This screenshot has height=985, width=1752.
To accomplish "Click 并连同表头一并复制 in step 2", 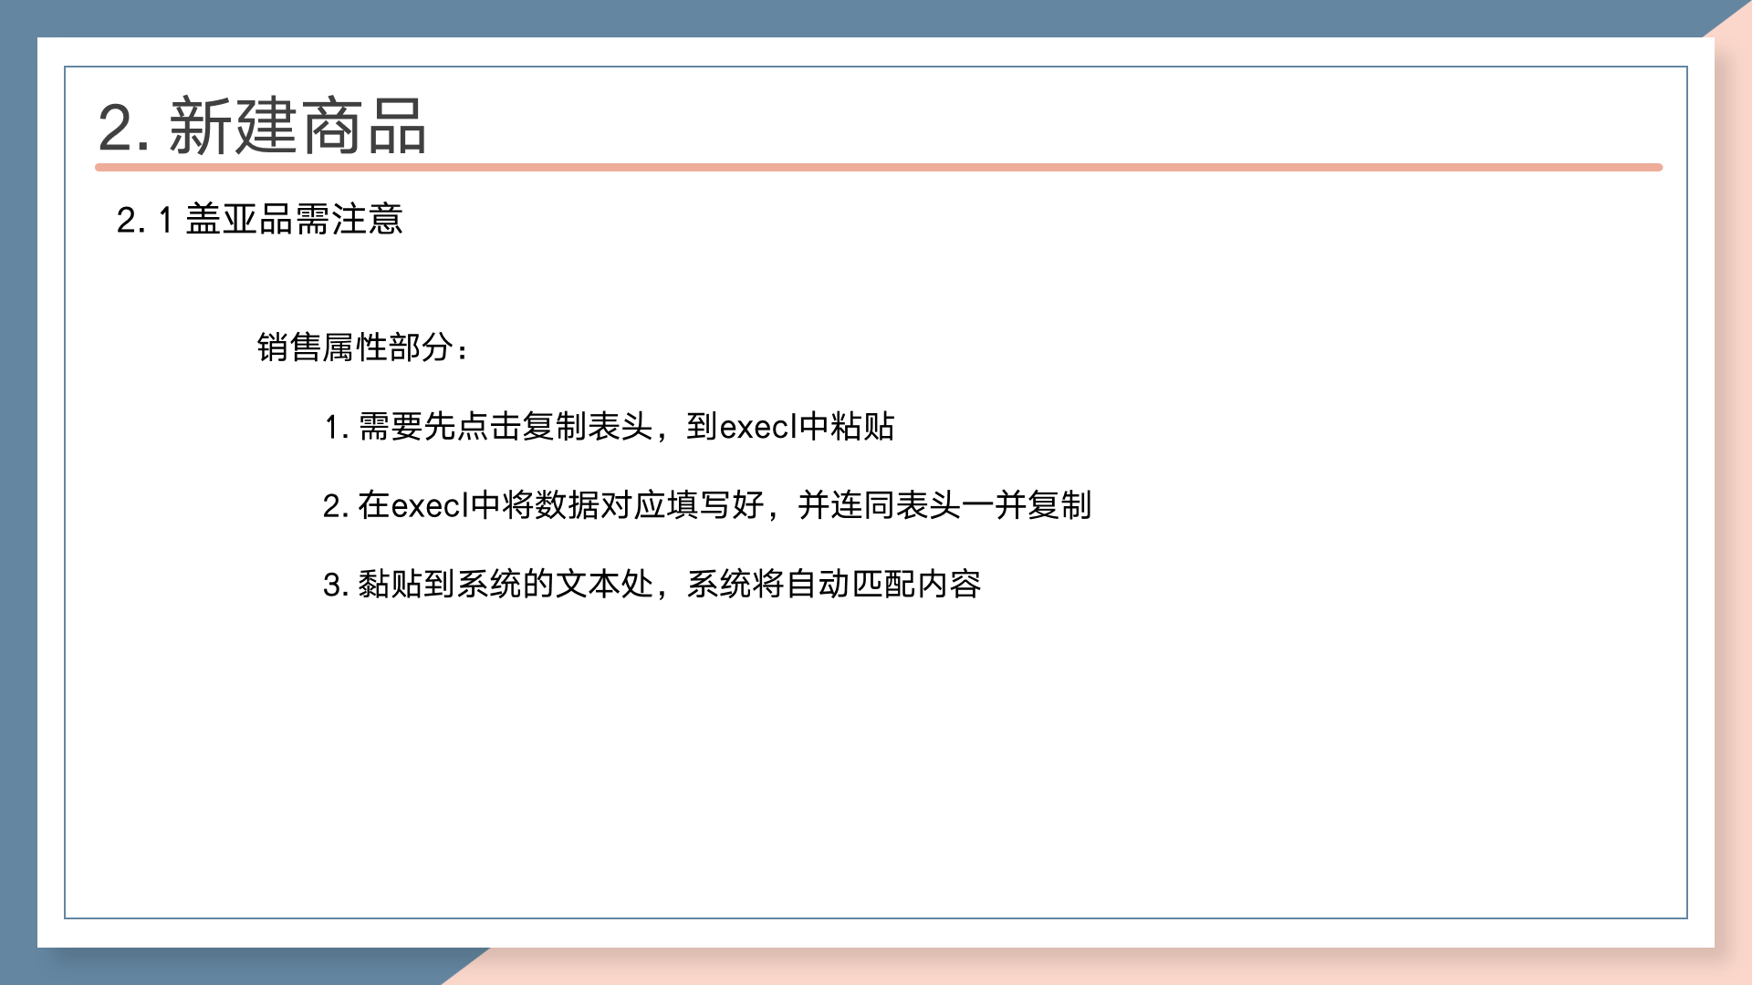I will 944,505.
